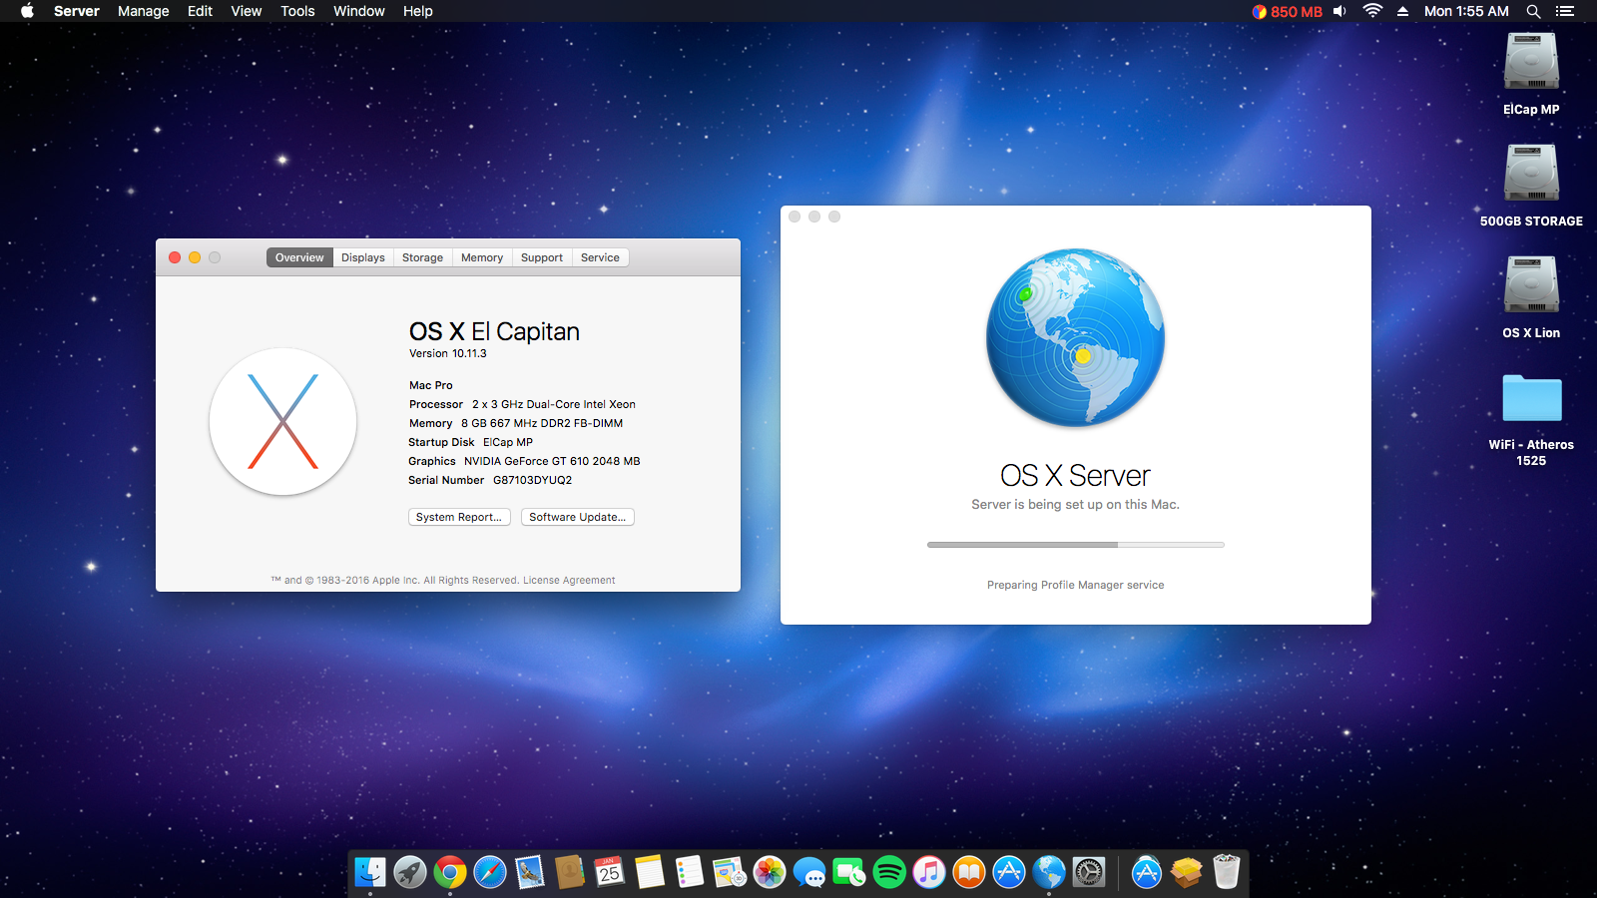The height and width of the screenshot is (898, 1597).
Task: Open iTunes from the Dock
Action: coord(929,873)
